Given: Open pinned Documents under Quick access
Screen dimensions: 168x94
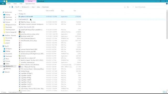Looking at the screenshot, I should point(9,20).
